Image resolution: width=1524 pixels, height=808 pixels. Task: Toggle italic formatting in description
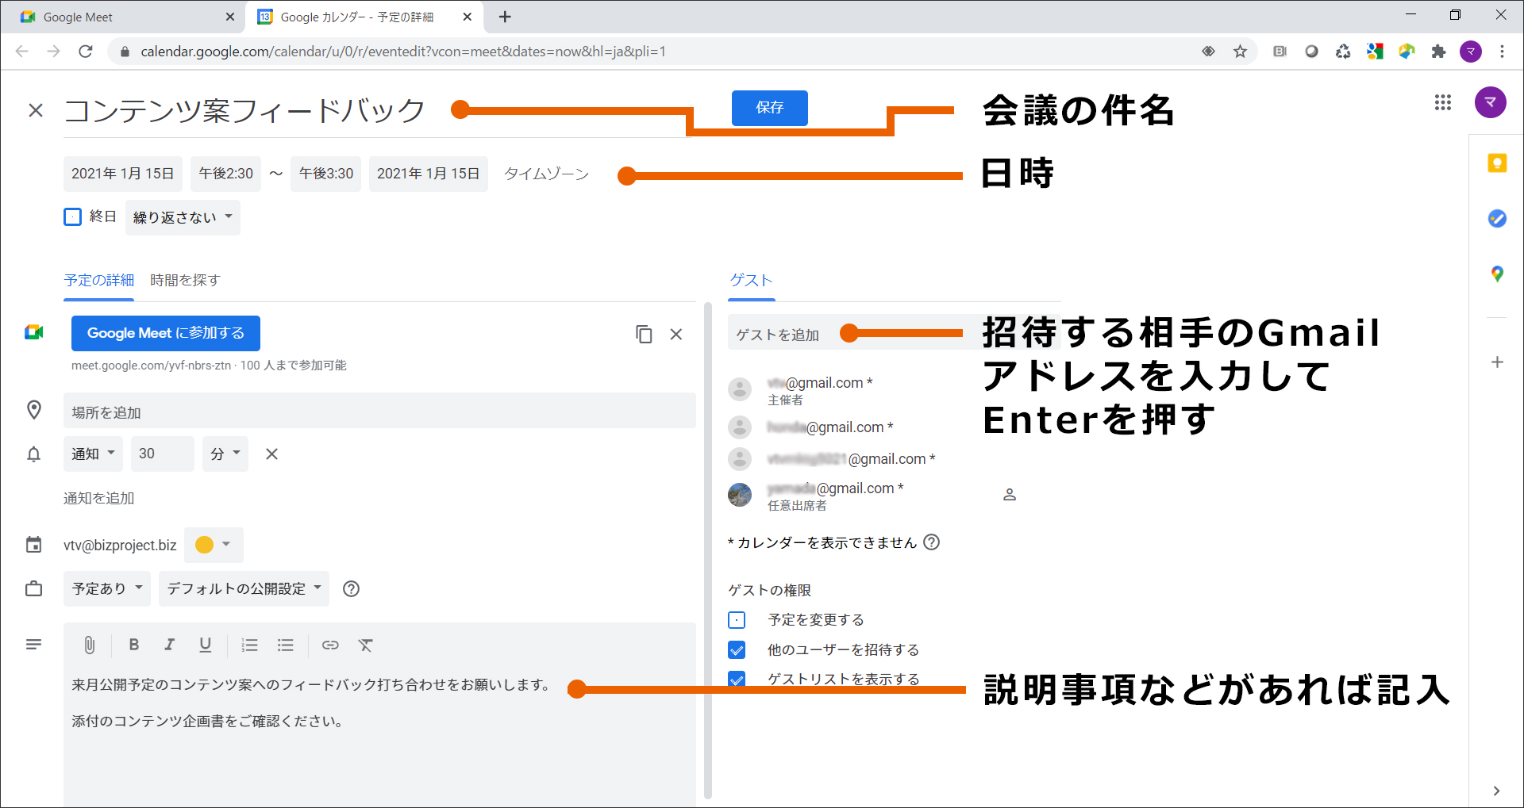point(170,645)
